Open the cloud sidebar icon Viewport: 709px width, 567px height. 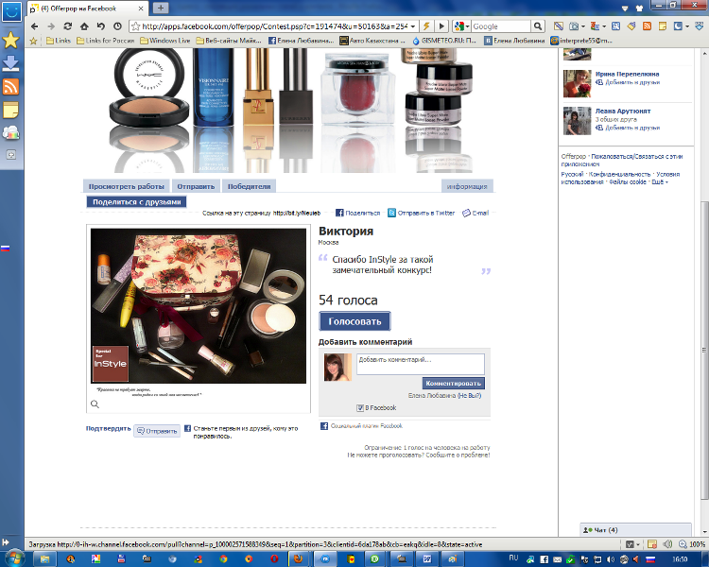tap(10, 132)
